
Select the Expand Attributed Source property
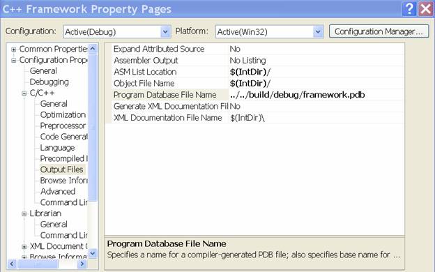click(x=159, y=49)
